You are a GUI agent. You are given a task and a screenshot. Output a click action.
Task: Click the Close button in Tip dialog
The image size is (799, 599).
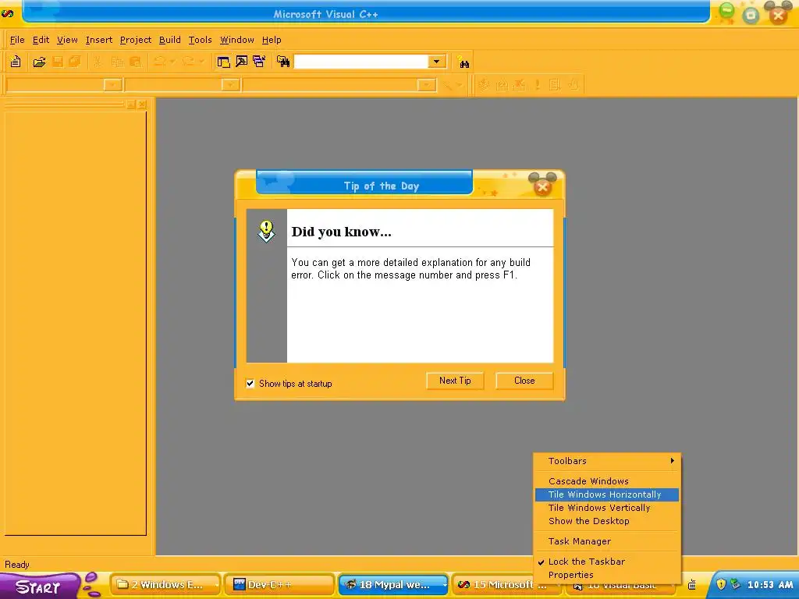(x=524, y=381)
